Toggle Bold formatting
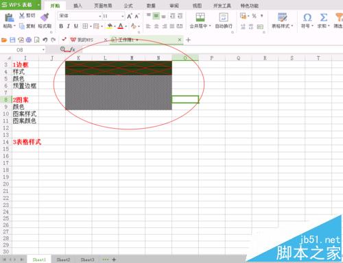 pyautogui.click(x=61, y=26)
